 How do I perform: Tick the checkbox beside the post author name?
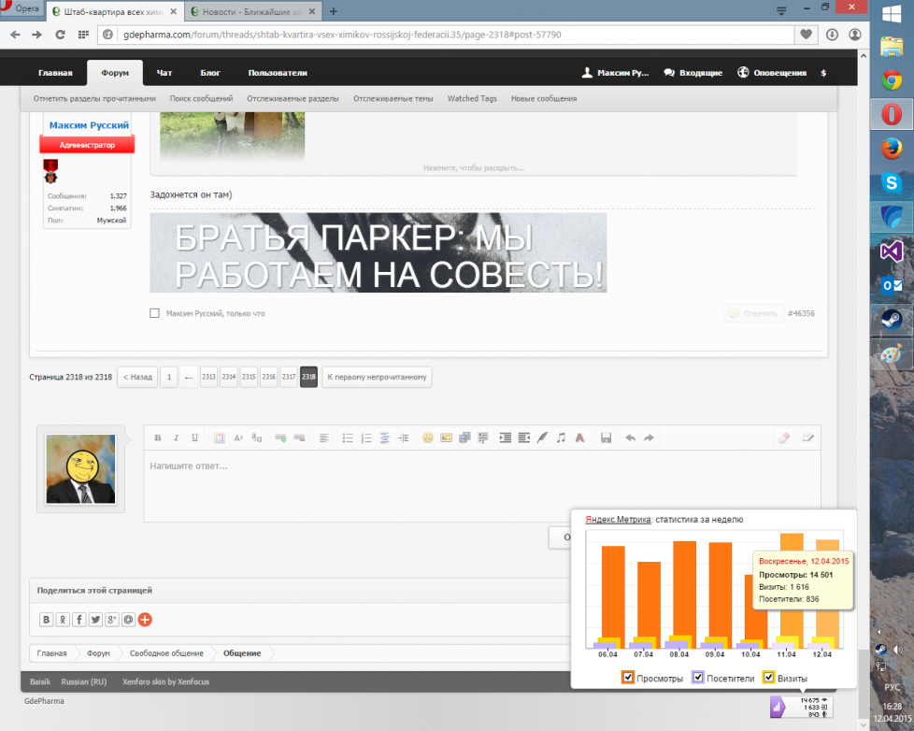(x=154, y=313)
